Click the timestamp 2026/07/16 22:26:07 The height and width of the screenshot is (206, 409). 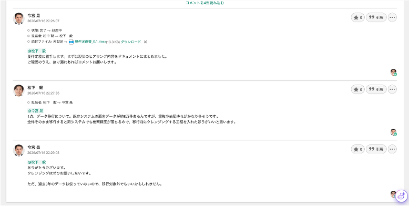coord(43,21)
